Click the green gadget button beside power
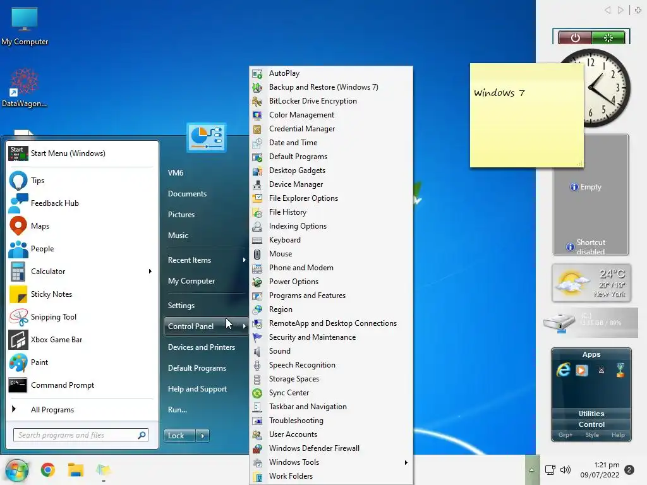 point(608,38)
